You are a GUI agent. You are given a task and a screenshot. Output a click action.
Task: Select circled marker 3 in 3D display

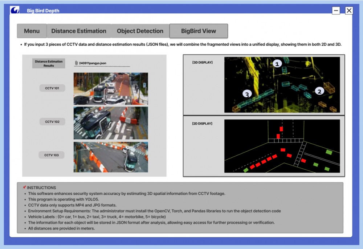pyautogui.click(x=248, y=94)
